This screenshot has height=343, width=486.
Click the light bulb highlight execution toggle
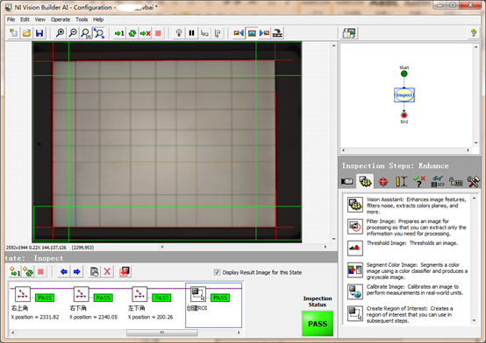coord(179,33)
